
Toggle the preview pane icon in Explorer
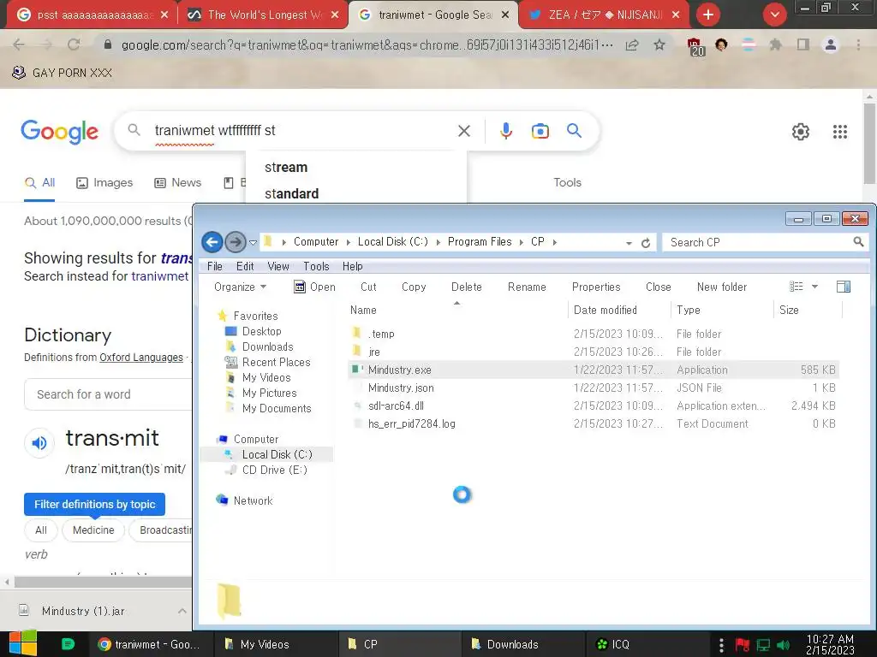click(x=844, y=287)
